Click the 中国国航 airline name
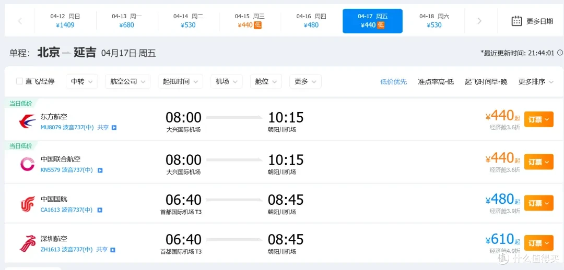 [54, 199]
